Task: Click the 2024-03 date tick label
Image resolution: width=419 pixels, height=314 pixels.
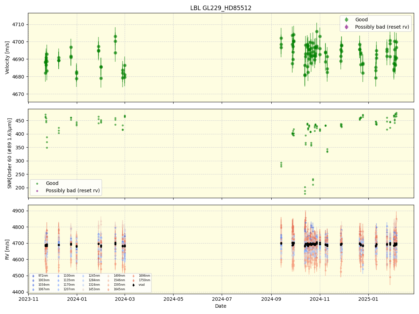Action: click(125, 299)
